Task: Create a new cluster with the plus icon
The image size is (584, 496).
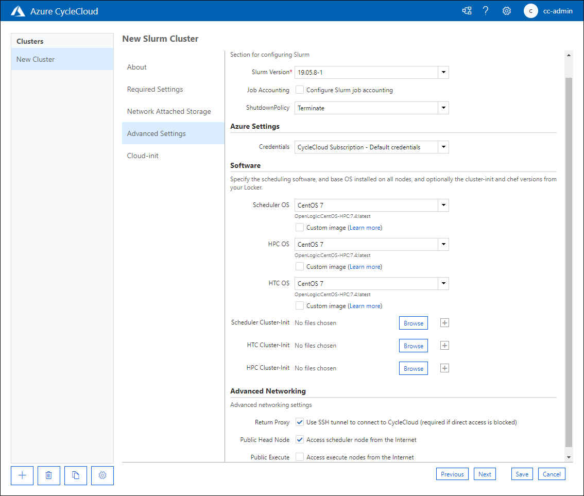Action: click(22, 475)
